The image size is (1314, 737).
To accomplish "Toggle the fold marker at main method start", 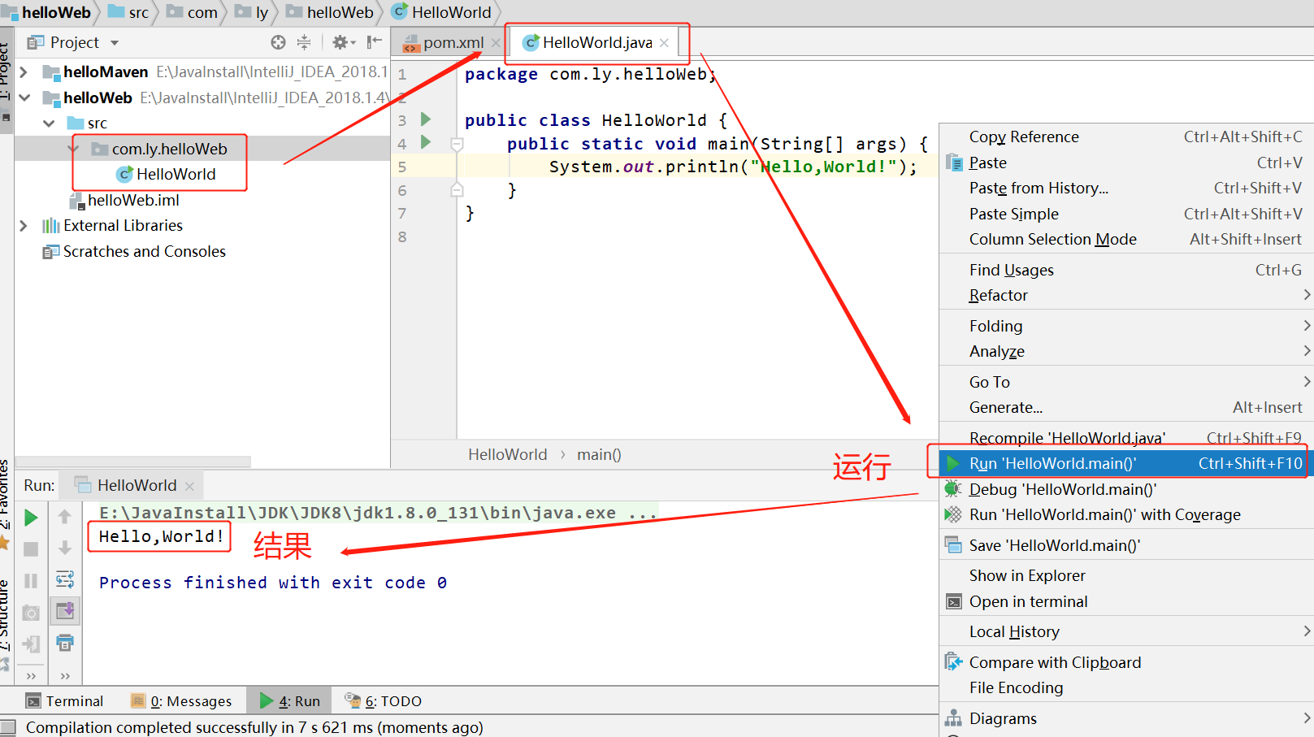I will (x=457, y=145).
